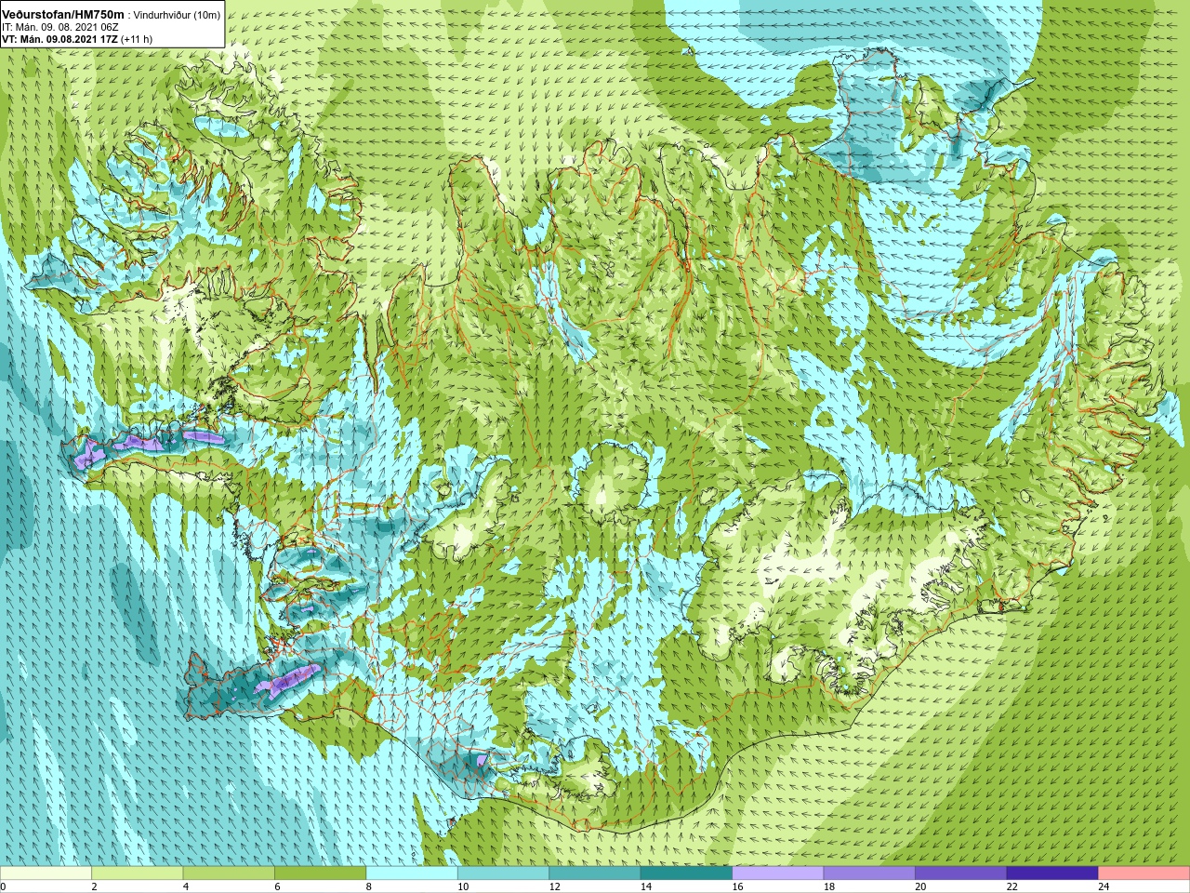Select the 16–18 light lavender legend swatch
1190x893 pixels.
(778, 873)
